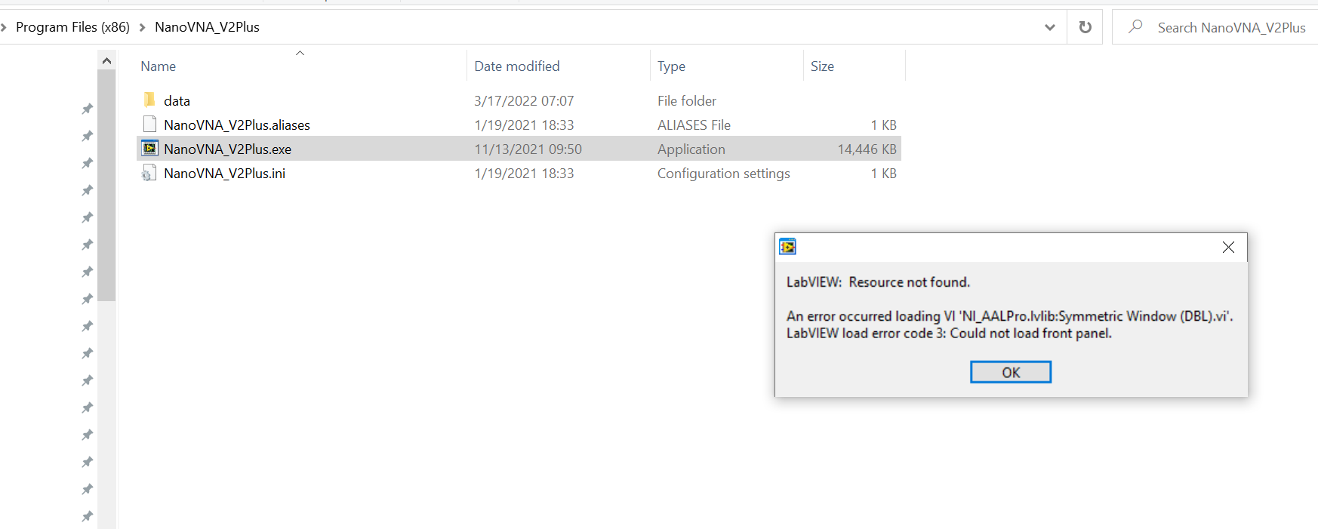Click the NanoVNA_V2Plus.ini file name
This screenshot has height=529, width=1318.
click(224, 174)
